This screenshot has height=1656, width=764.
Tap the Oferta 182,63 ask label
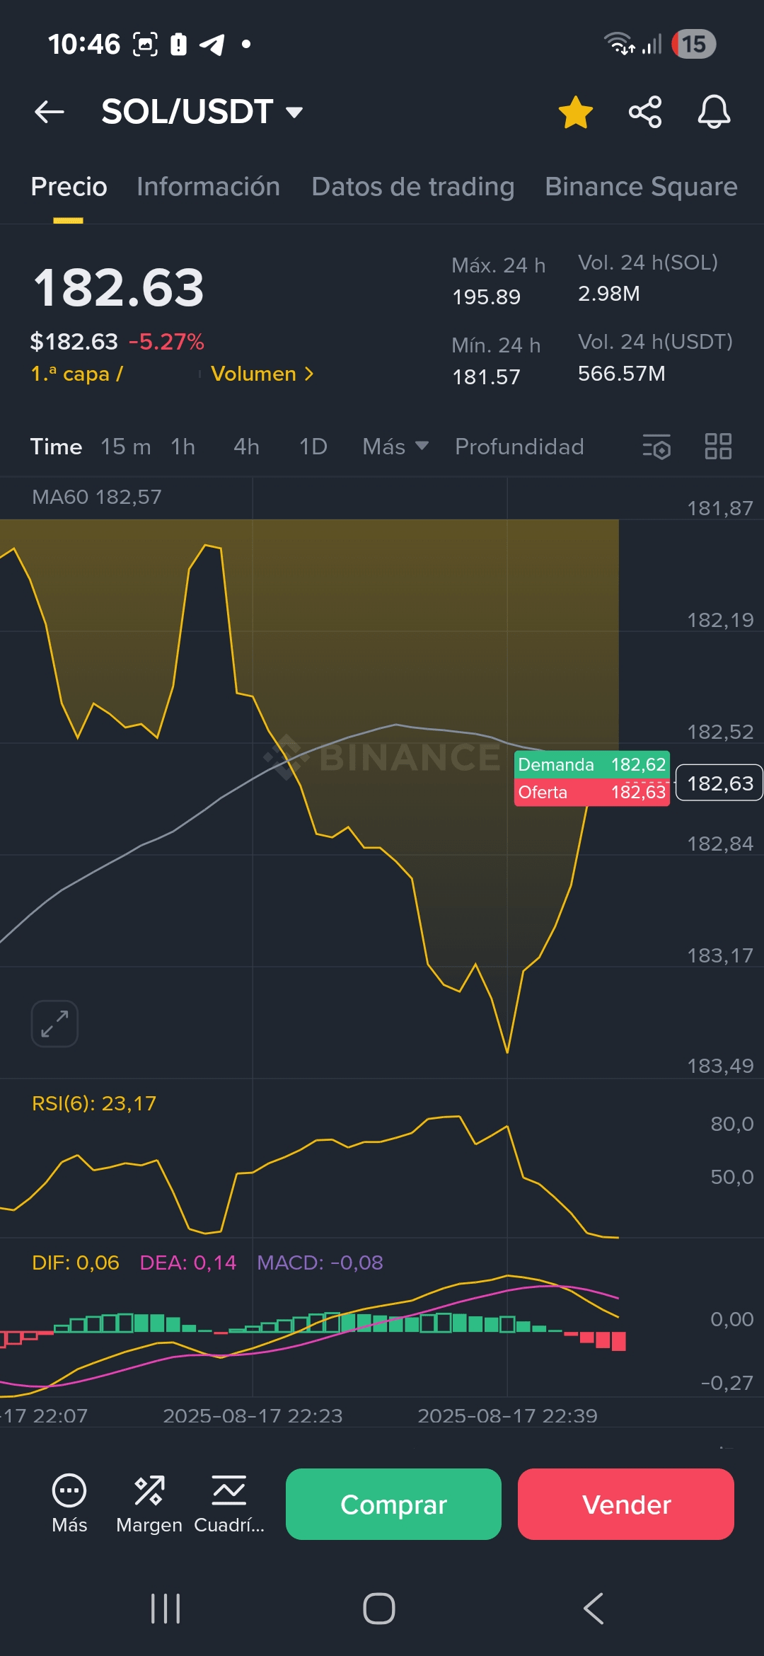[x=591, y=792]
